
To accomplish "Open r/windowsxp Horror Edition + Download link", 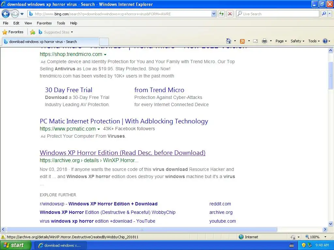I will (99, 204).
